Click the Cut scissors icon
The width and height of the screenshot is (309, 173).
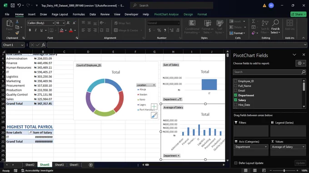coord(17,22)
